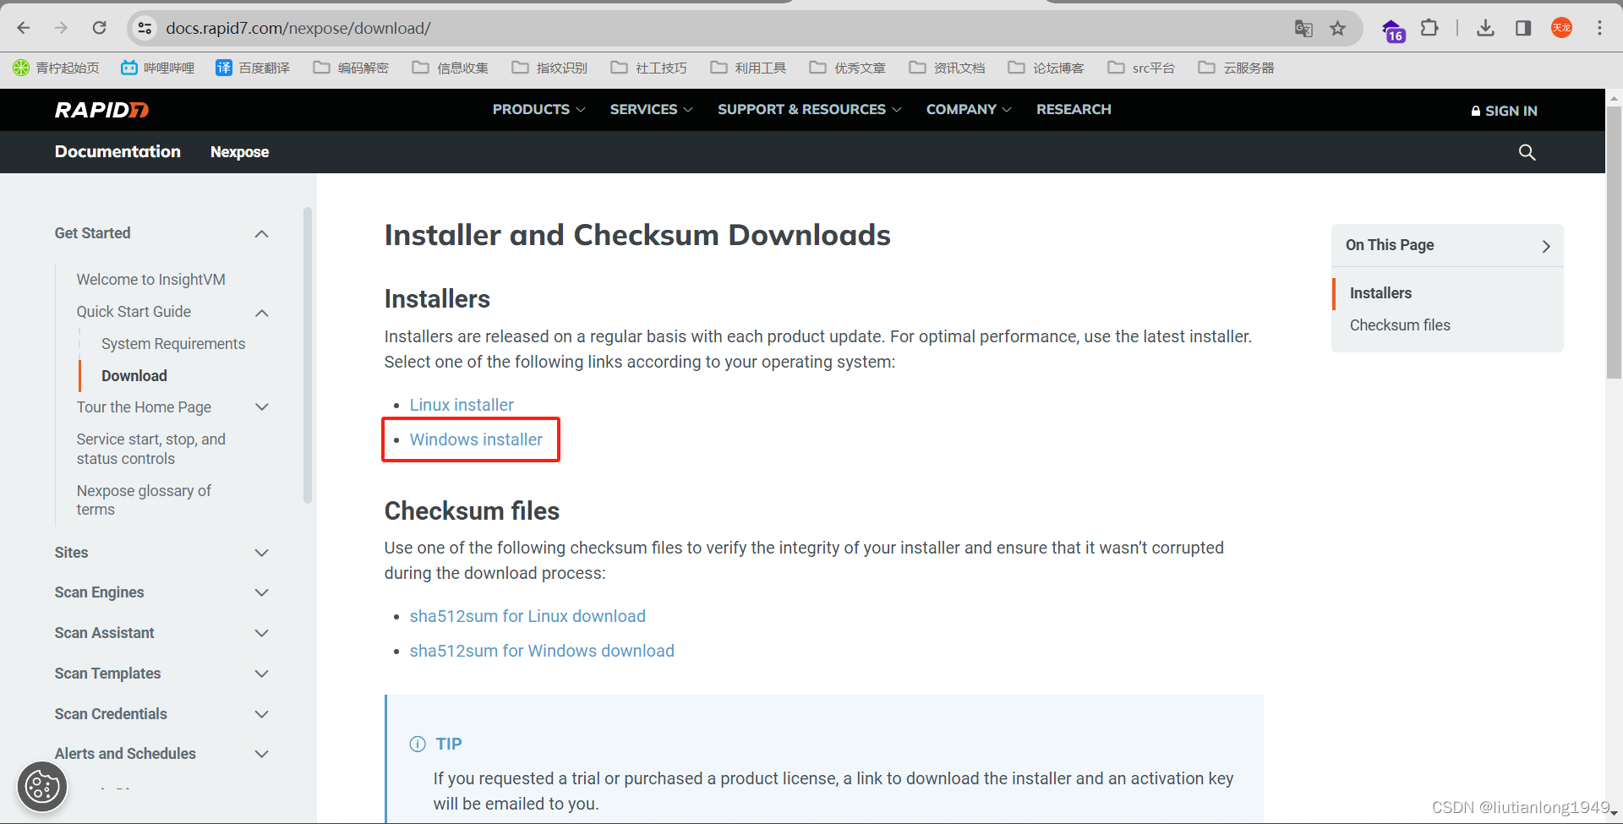Open Welcome to InsightVM page
Image resolution: width=1623 pixels, height=824 pixels.
pos(150,280)
